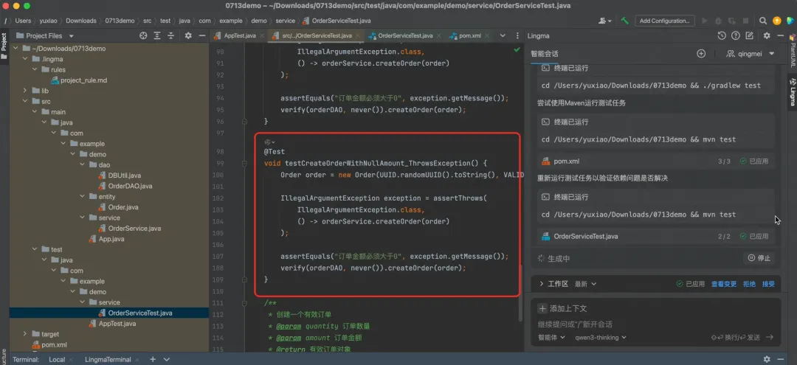Select the 智能会话 tab
This screenshot has height=365, width=797.
tap(545, 54)
